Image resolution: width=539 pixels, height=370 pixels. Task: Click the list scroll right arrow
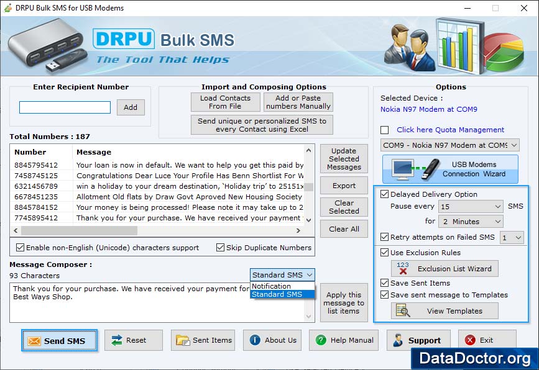point(298,231)
